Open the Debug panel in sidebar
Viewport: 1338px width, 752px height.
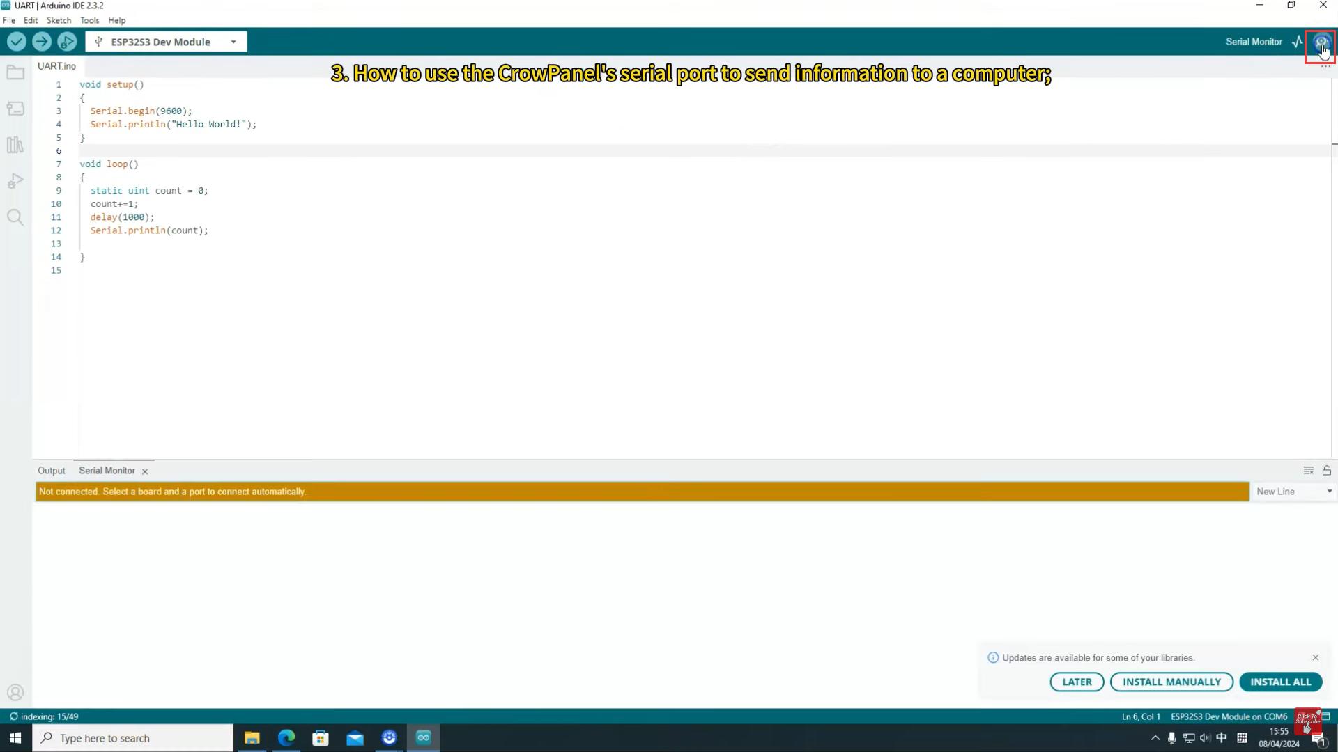click(x=15, y=181)
